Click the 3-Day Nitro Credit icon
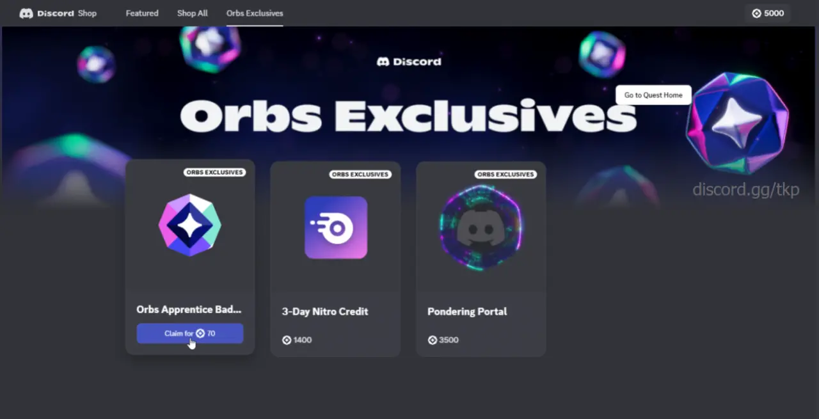The width and height of the screenshot is (819, 419). click(336, 227)
